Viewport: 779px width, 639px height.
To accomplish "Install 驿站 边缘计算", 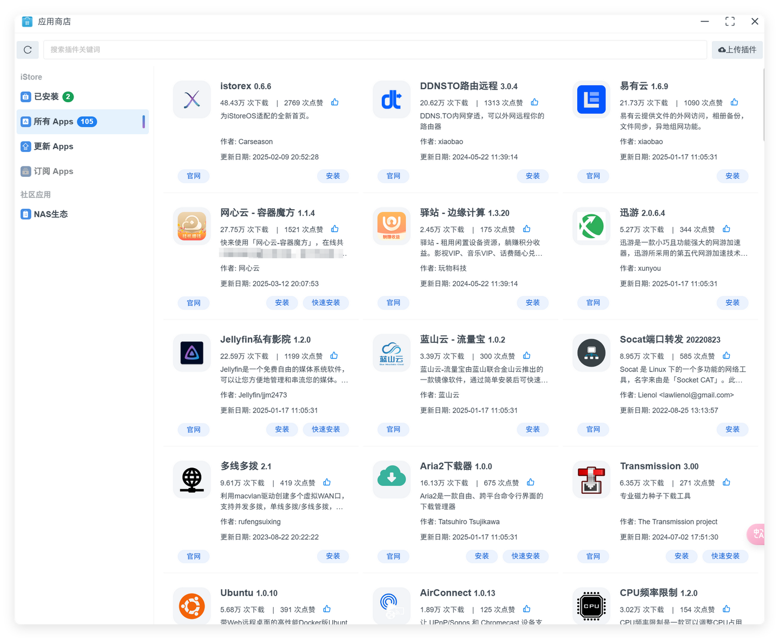I will [x=533, y=303].
